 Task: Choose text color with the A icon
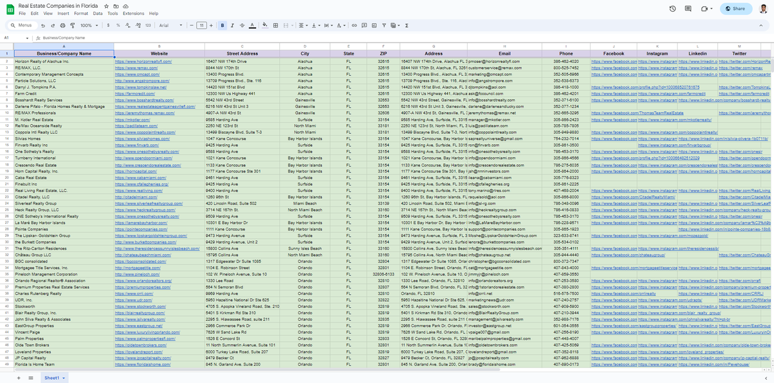(x=252, y=25)
